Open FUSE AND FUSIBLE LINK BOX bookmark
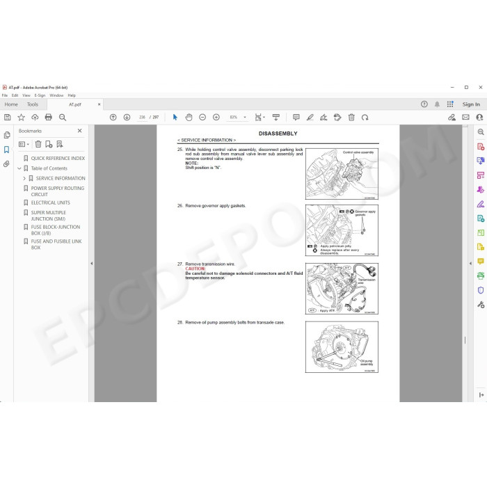Image resolution: width=487 pixels, height=487 pixels. 56,244
